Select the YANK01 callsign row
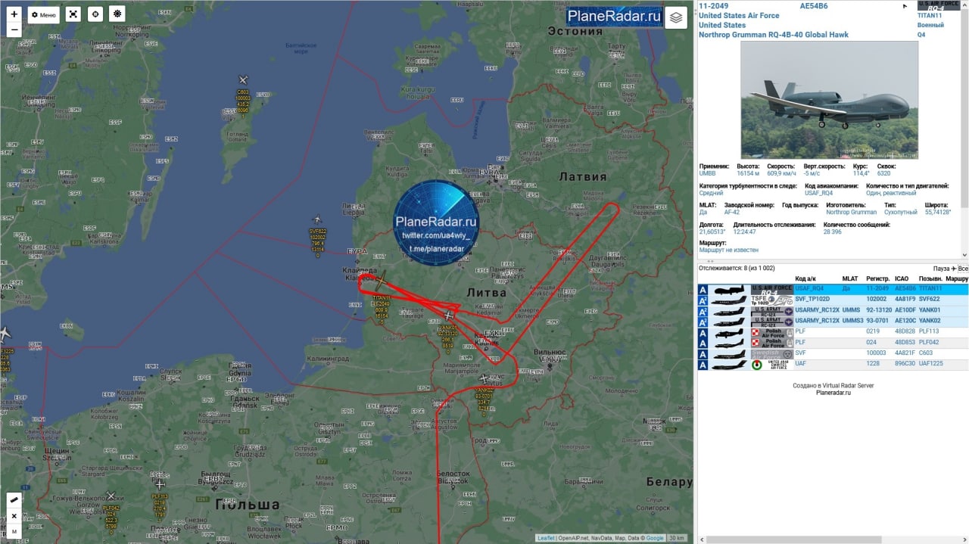Viewport: 969px width, 544px height. click(x=833, y=310)
